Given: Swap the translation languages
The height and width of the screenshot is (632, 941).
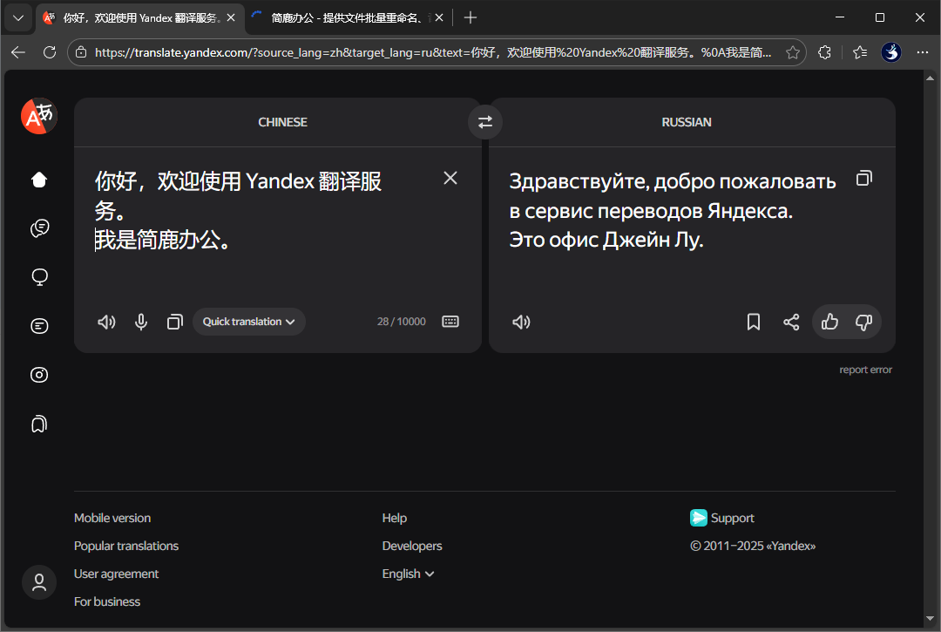Looking at the screenshot, I should click(485, 122).
